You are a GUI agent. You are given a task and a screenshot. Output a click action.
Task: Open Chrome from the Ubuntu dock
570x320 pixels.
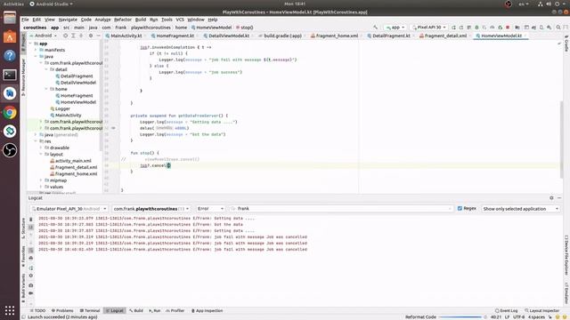pyautogui.click(x=10, y=113)
